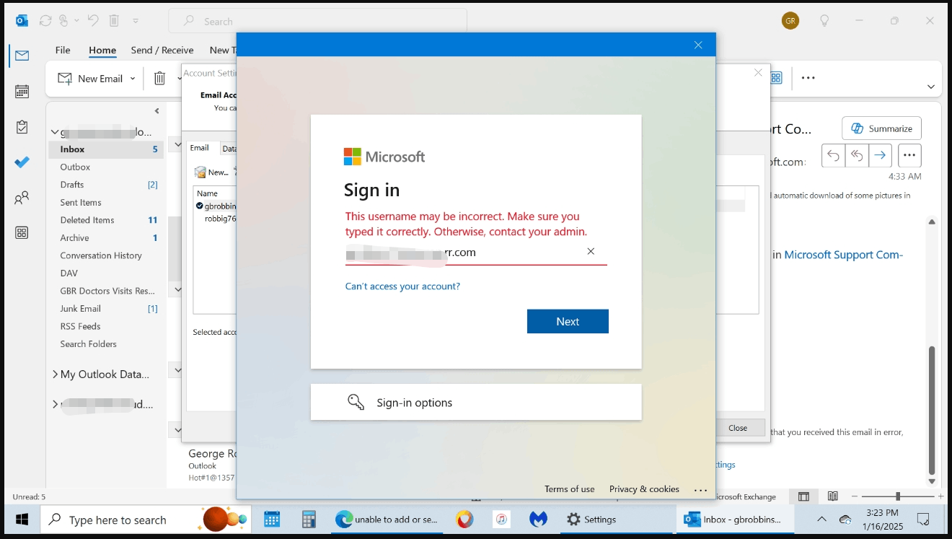Open Mail view in Outlook sidebar
The width and height of the screenshot is (952, 539).
[22, 56]
